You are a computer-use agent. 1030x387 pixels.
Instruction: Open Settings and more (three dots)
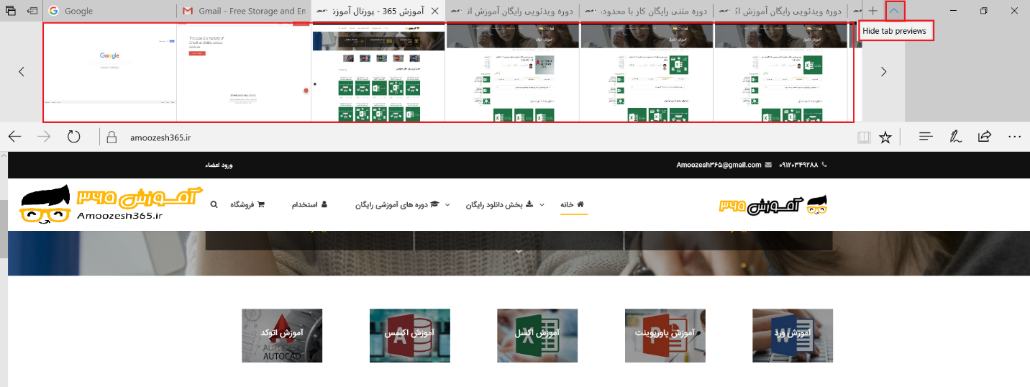tap(1014, 137)
